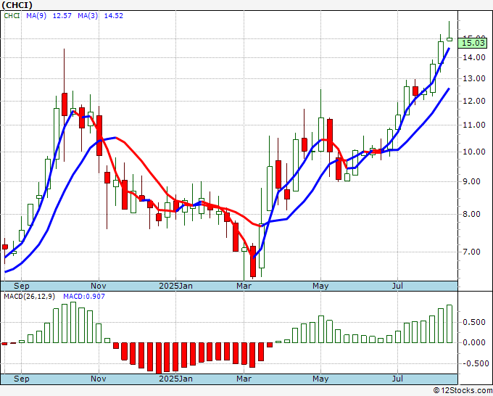Viewport: 493px width, 396px height.
Task: Click the 9.00 price axis label
Action: click(471, 182)
